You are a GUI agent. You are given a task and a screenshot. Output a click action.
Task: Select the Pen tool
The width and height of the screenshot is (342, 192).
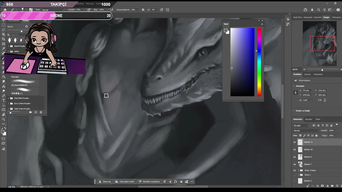[x=3, y=96]
